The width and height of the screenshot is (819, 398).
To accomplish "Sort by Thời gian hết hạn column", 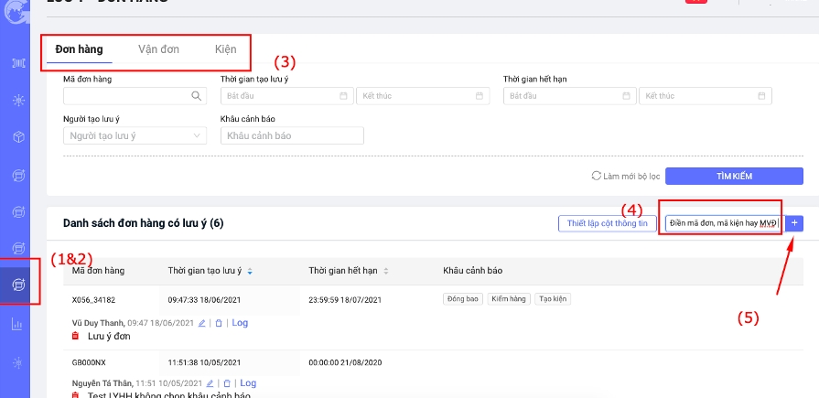I will pos(385,272).
